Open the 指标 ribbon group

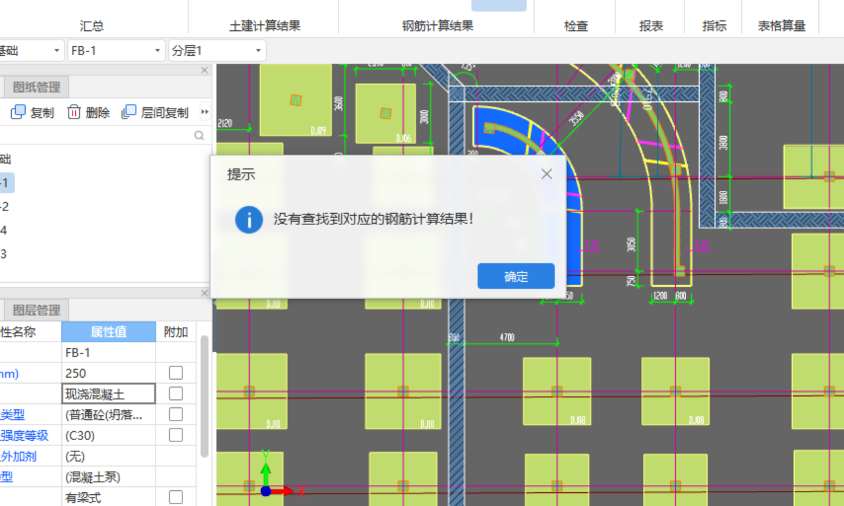tap(714, 26)
